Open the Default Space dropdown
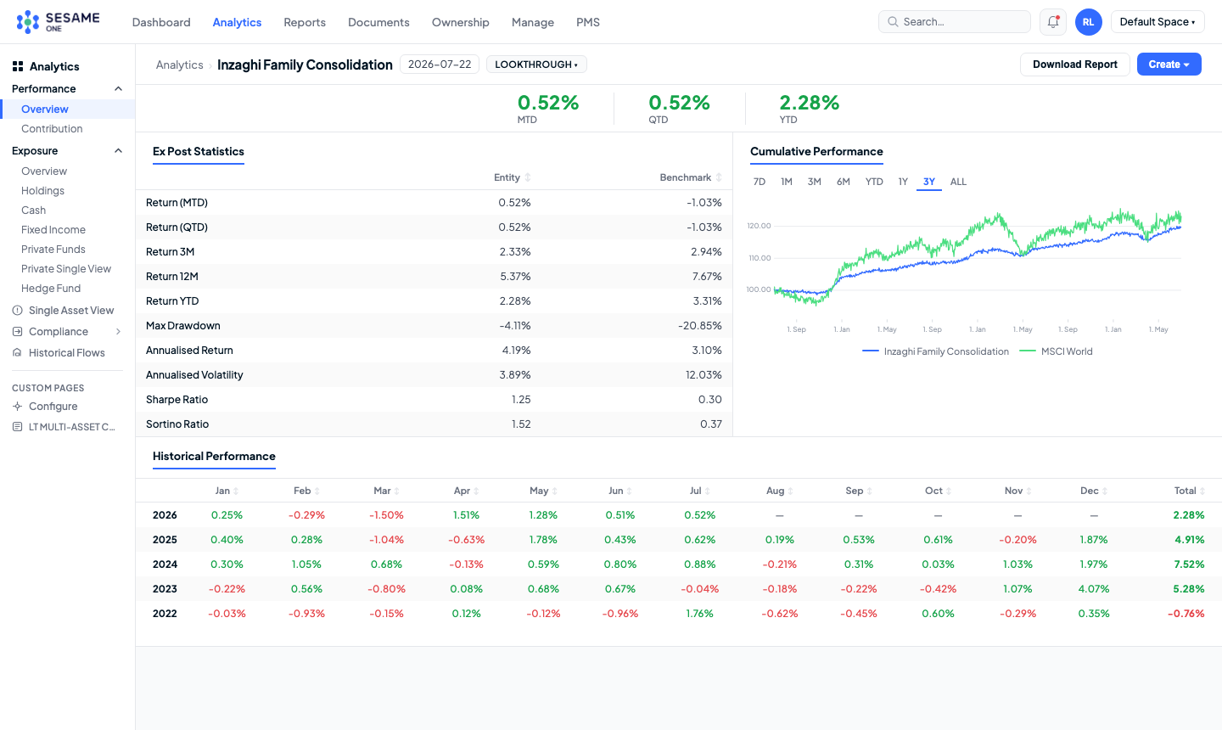Screen dimensions: 1222x730 point(1158,22)
